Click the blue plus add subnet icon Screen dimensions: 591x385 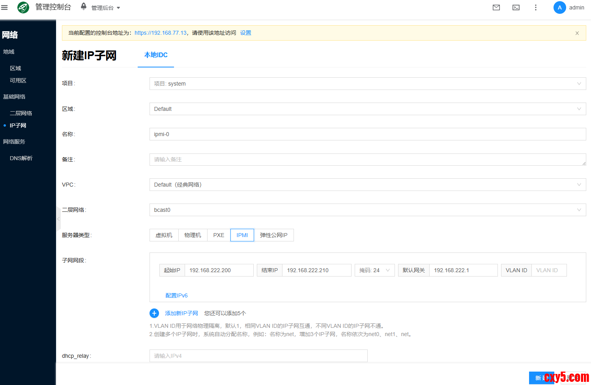tap(154, 313)
